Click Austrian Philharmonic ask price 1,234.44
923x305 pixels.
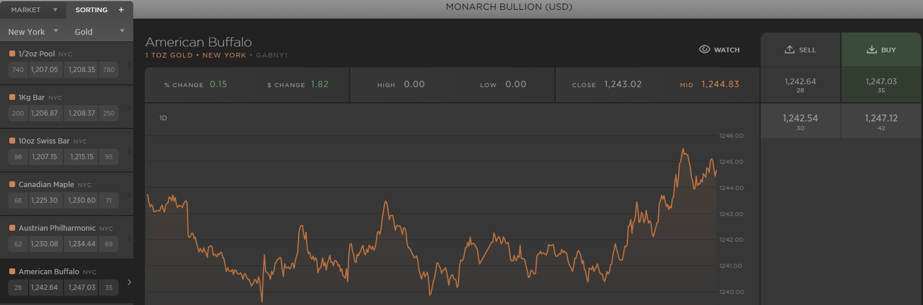coord(81,244)
